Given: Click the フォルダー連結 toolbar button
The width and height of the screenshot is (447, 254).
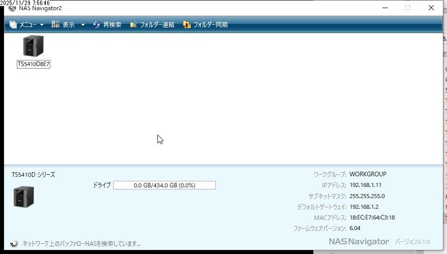Looking at the screenshot, I should [152, 25].
